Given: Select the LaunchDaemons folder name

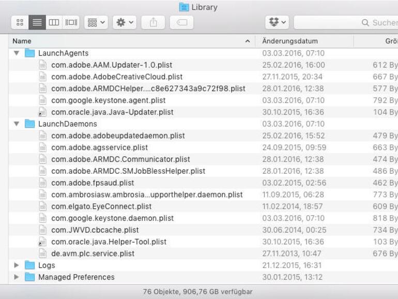Looking at the screenshot, I should pos(68,124).
